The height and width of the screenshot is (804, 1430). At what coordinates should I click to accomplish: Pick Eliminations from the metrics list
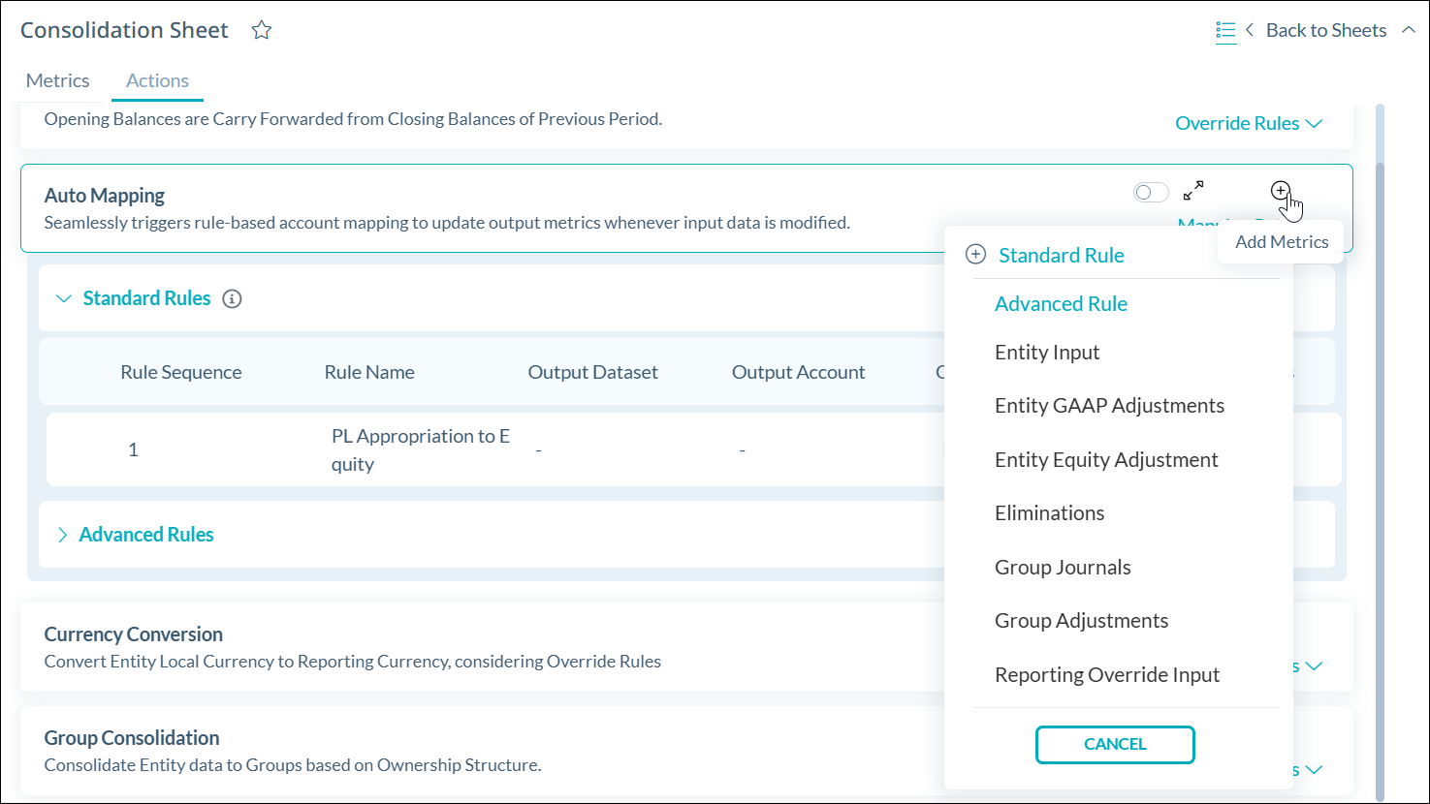(x=1049, y=513)
